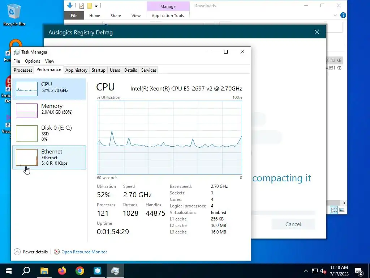Show hidden system tray icons chevron
This screenshot has height=278, width=370.
coord(306,271)
